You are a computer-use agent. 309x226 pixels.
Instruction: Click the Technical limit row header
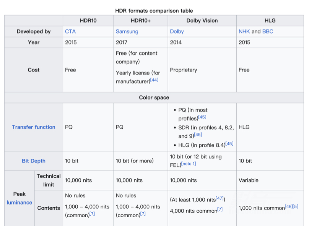coord(49,180)
